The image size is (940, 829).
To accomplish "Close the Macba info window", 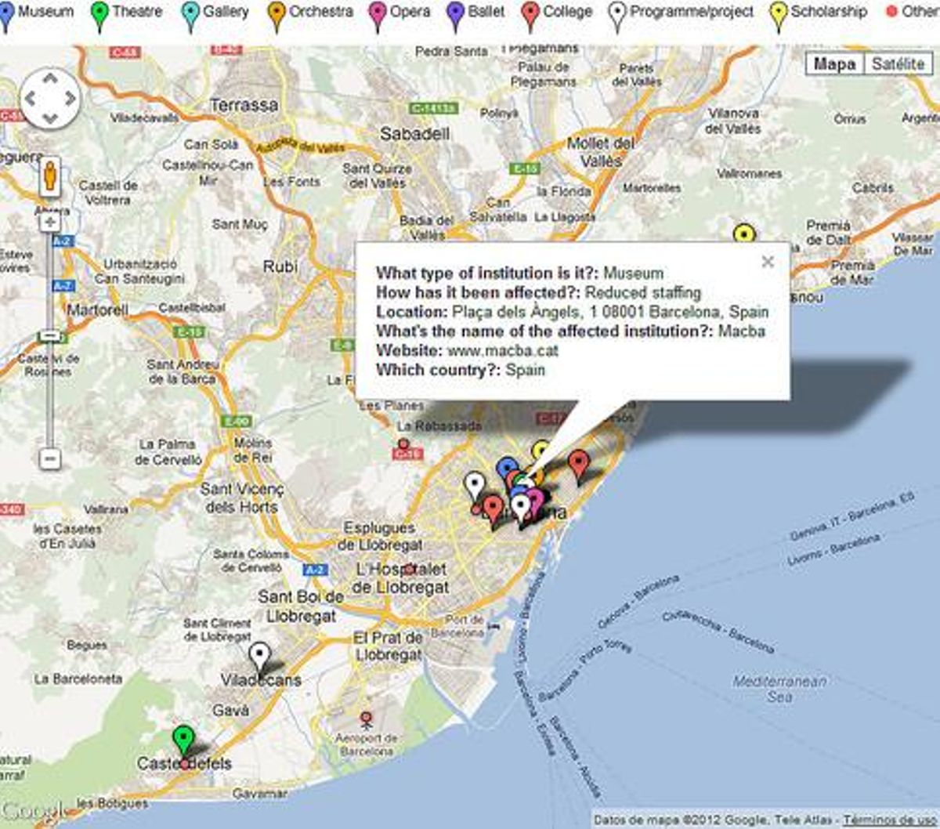I will coord(768,262).
